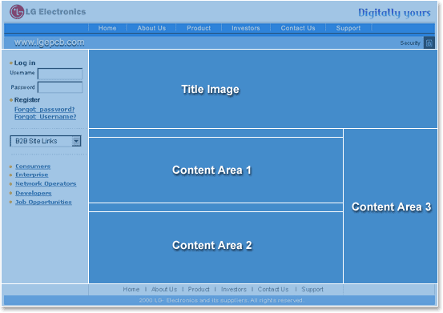The height and width of the screenshot is (313, 443).
Task: Click Register in the login panel
Action: coord(27,100)
